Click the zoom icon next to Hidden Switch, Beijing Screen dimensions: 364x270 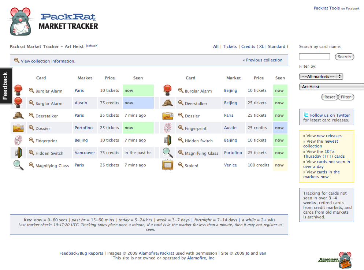(181, 140)
